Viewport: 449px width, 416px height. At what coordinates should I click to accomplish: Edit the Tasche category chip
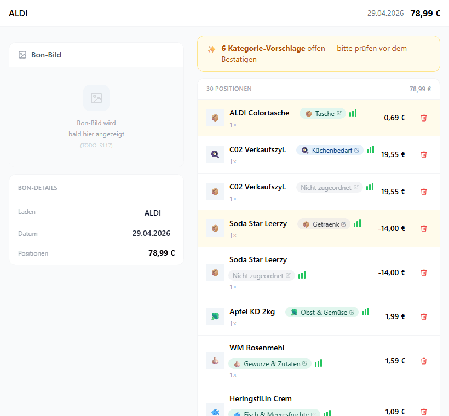tap(323, 114)
